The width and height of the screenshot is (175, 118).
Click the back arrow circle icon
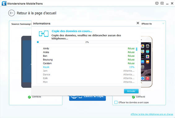pos(11,13)
